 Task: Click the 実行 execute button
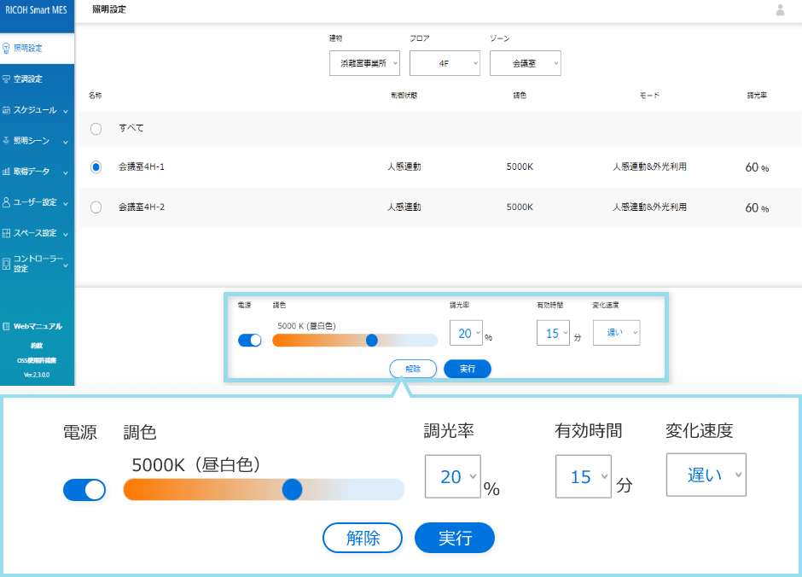pyautogui.click(x=454, y=538)
